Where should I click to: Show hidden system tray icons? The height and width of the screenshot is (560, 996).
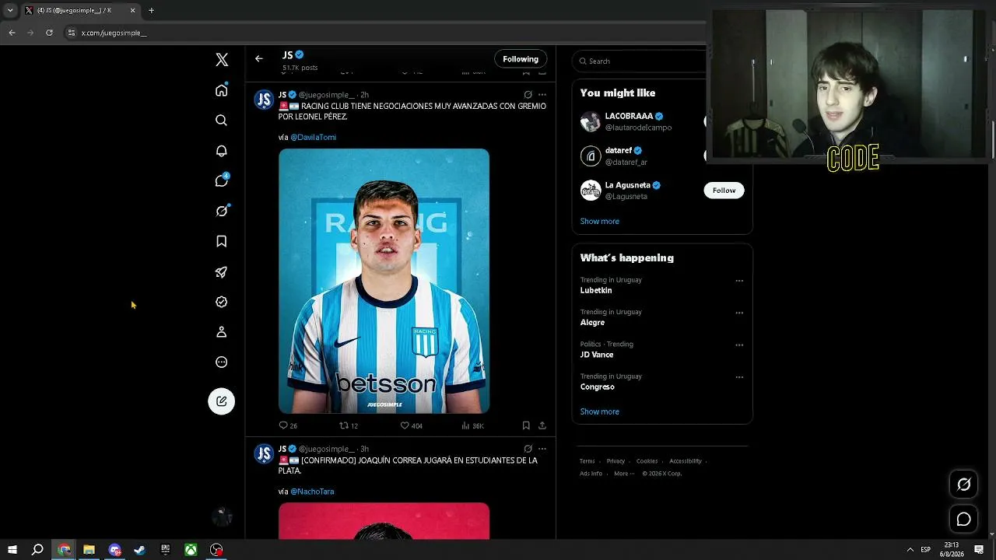pyautogui.click(x=910, y=550)
